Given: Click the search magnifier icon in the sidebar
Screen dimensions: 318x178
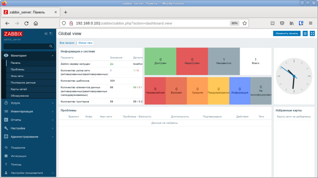Looking at the screenshot, I should (x=51, y=46).
